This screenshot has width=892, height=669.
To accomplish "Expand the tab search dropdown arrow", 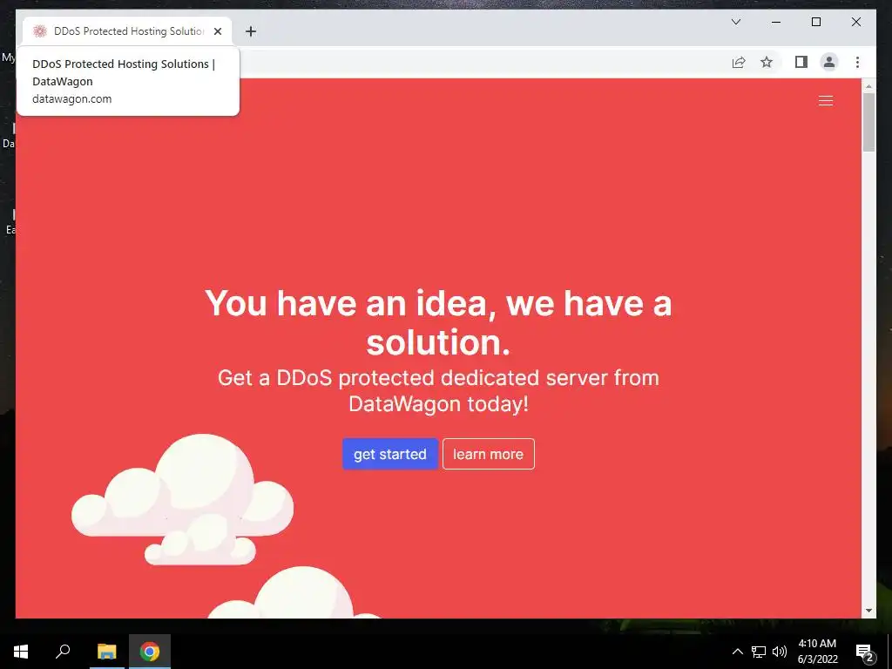I will [x=735, y=22].
